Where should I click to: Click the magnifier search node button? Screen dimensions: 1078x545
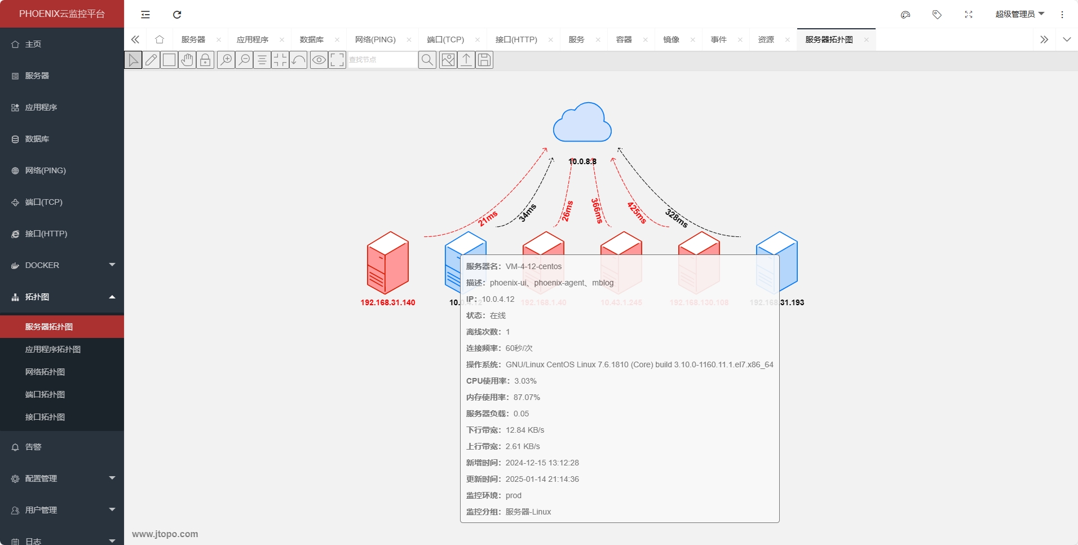click(x=427, y=60)
